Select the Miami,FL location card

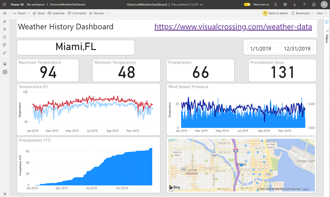pos(76,47)
